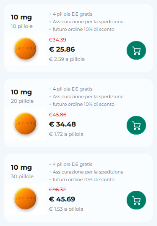Add 30 pillole pack to cart

136,200
